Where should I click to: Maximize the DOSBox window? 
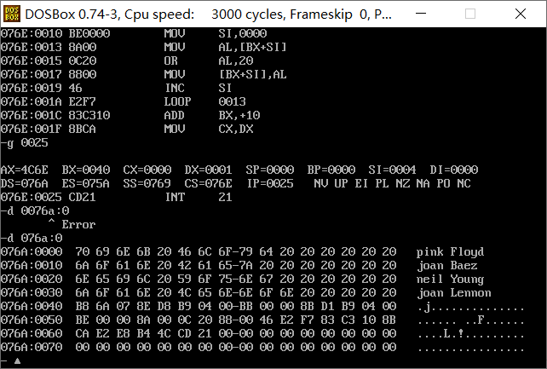coord(470,14)
